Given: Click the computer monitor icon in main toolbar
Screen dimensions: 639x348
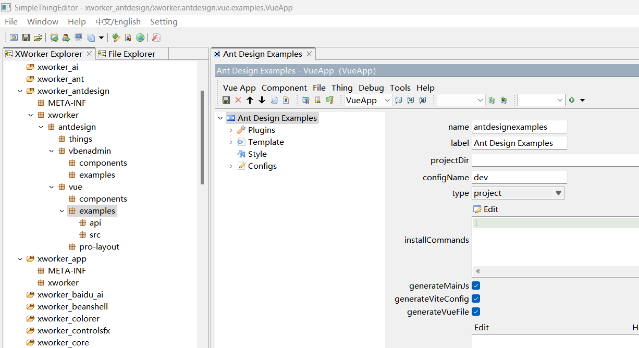Looking at the screenshot, I should click(78, 38).
